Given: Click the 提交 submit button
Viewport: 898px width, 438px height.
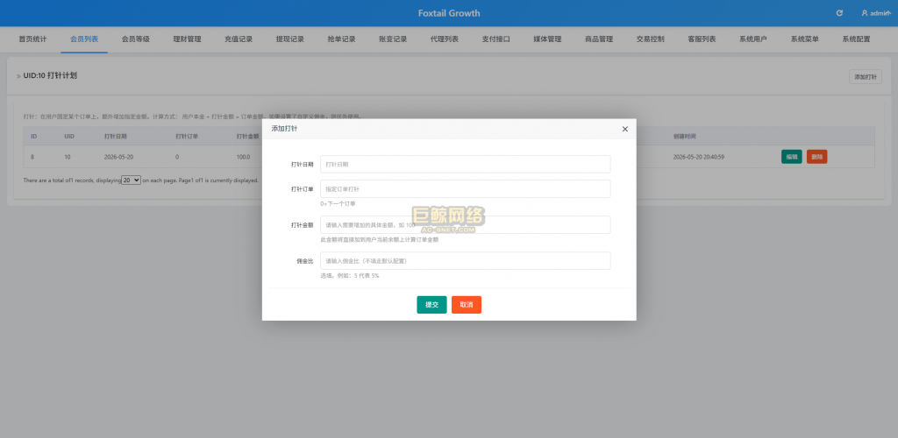Looking at the screenshot, I should [431, 305].
